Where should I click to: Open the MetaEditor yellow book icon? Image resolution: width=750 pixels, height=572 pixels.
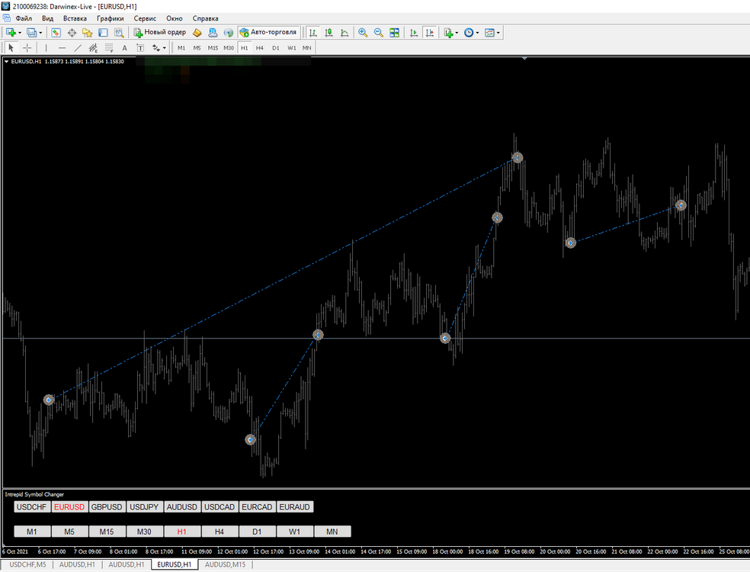coord(197,33)
